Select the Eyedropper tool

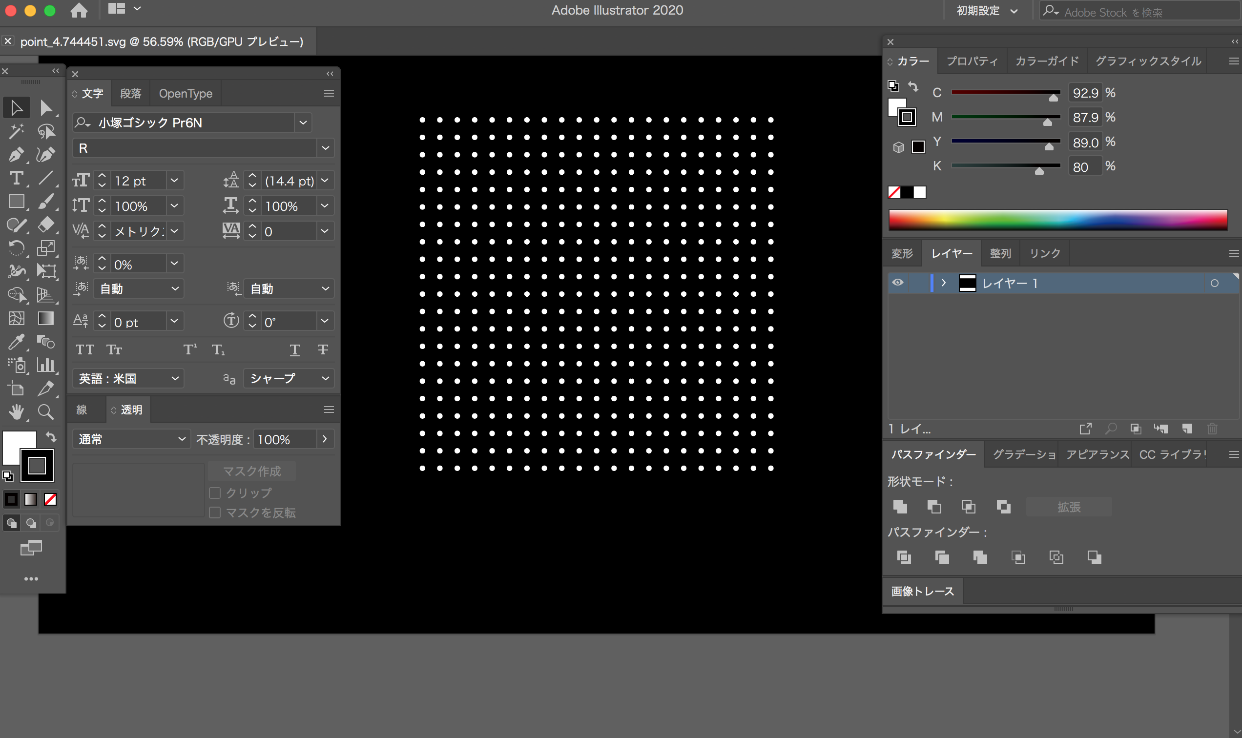[17, 342]
